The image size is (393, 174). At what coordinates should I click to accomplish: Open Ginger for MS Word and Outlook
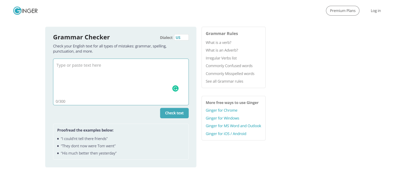click(233, 126)
